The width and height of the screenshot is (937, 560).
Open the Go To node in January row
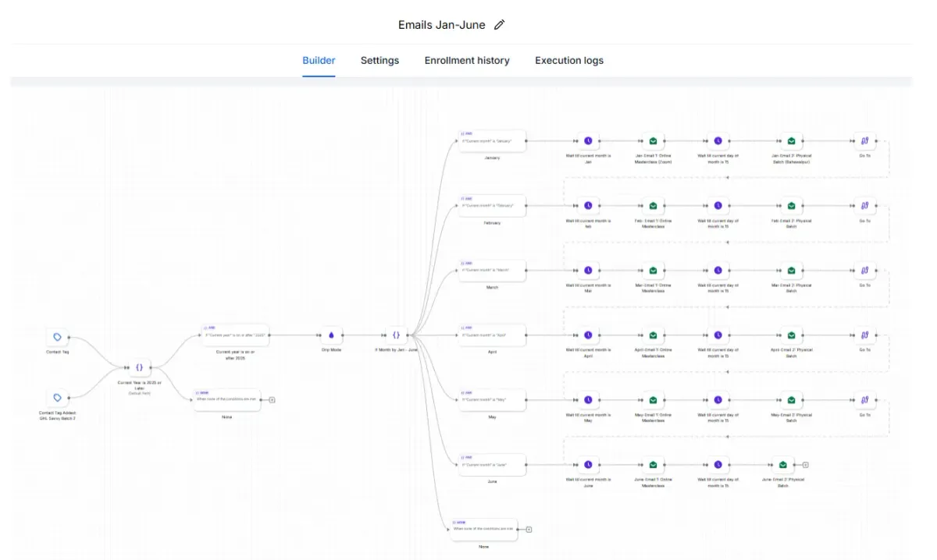(x=864, y=141)
